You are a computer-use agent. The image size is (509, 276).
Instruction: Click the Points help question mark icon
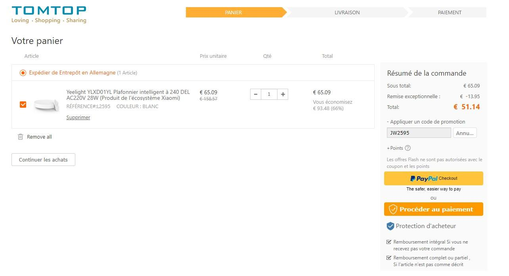coord(408,148)
